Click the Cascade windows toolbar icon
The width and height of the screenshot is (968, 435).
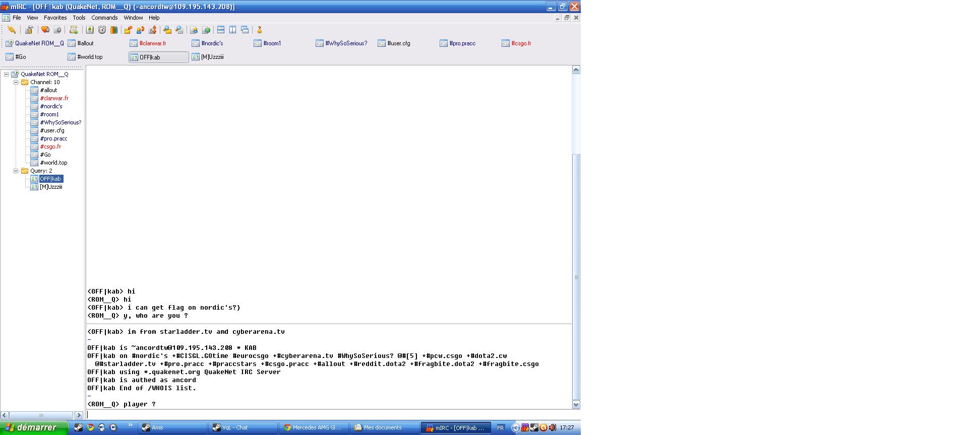tap(245, 30)
